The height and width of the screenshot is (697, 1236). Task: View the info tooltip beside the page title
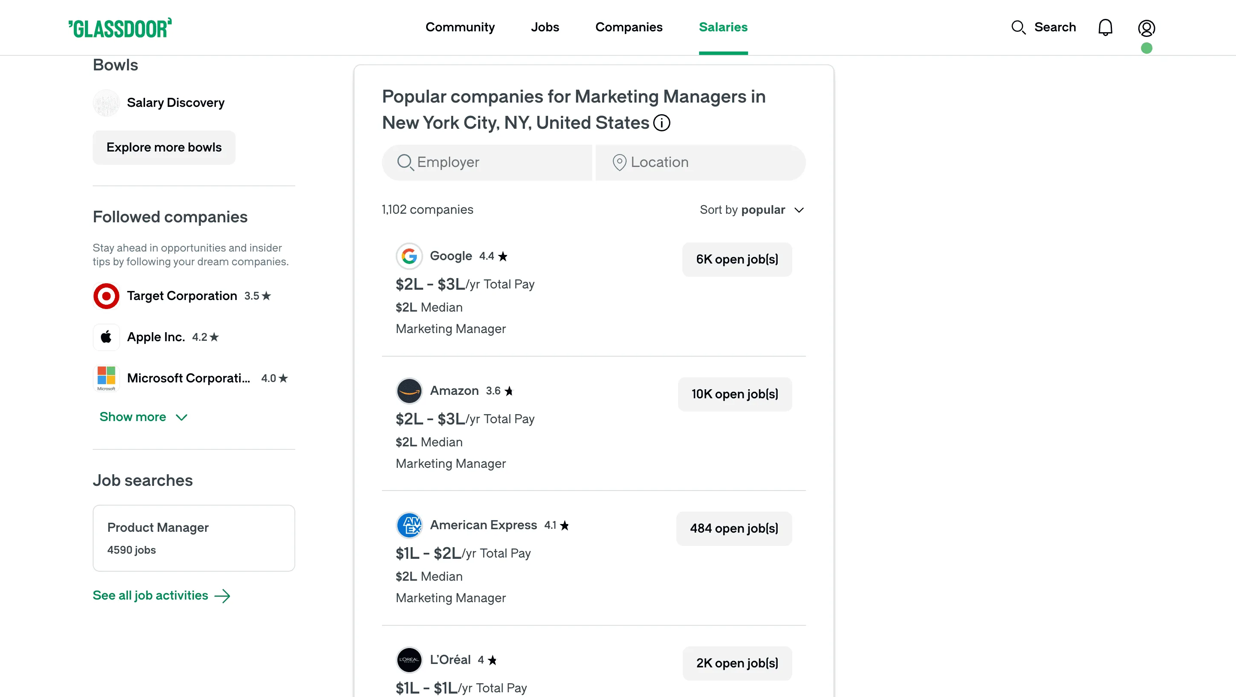coord(662,122)
